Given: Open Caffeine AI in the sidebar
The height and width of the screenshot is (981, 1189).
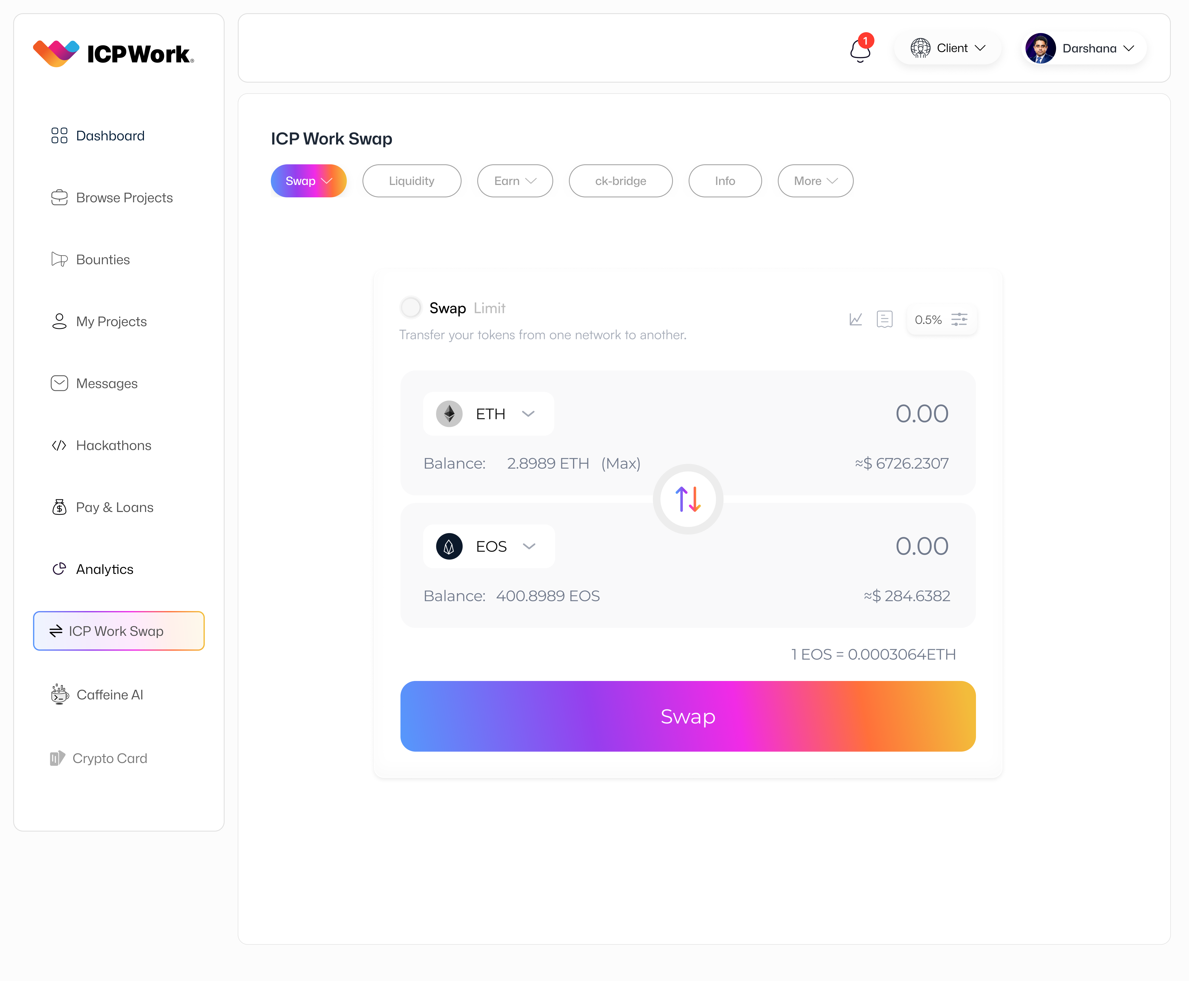Looking at the screenshot, I should coord(110,694).
